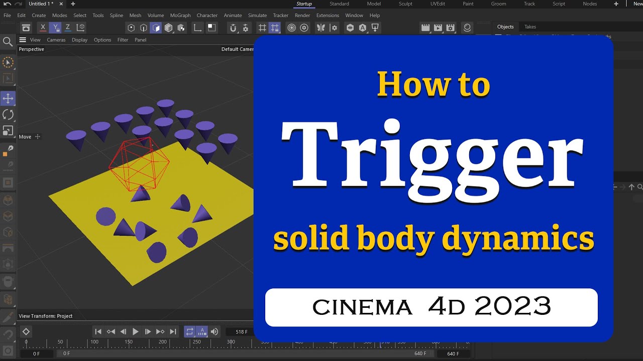Click the Enable Axis icon

(x=198, y=28)
